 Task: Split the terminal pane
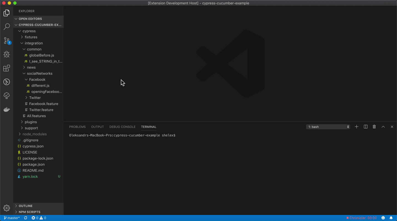[366, 127]
